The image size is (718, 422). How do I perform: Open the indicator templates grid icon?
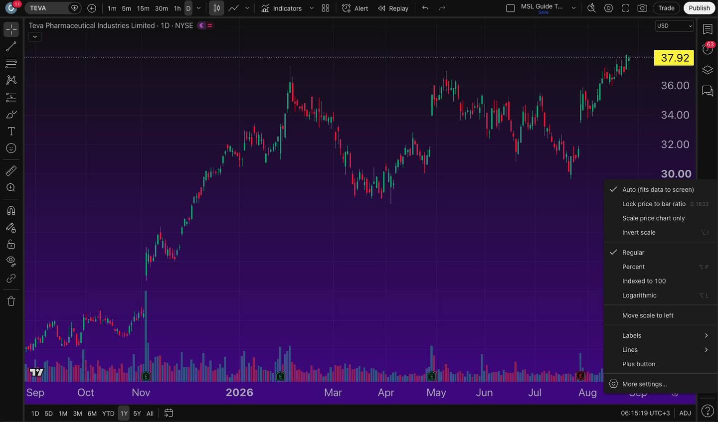pyautogui.click(x=326, y=8)
